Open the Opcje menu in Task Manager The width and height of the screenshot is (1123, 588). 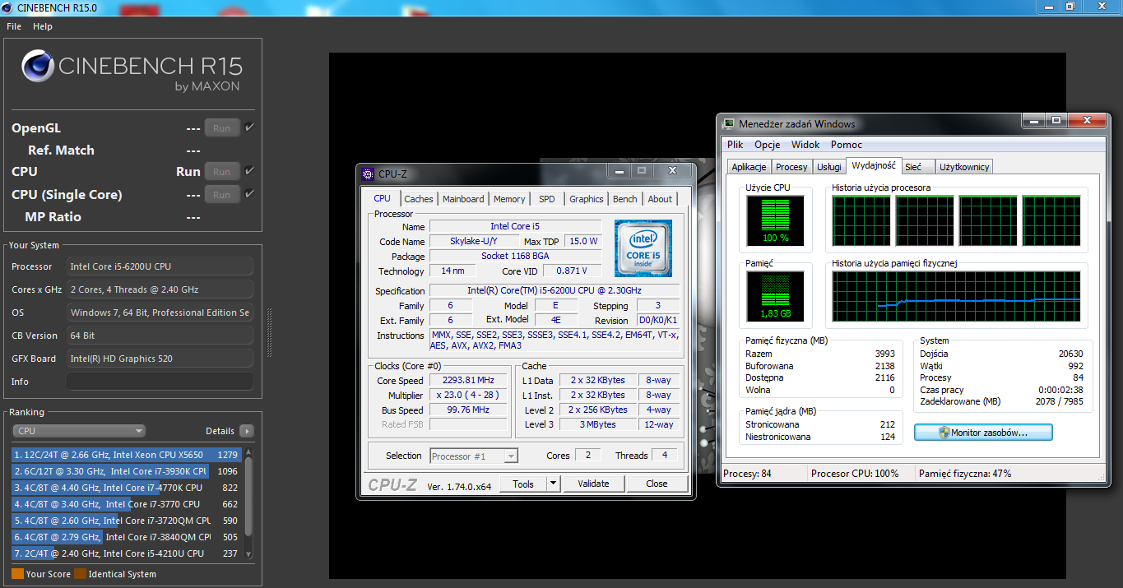coord(767,145)
